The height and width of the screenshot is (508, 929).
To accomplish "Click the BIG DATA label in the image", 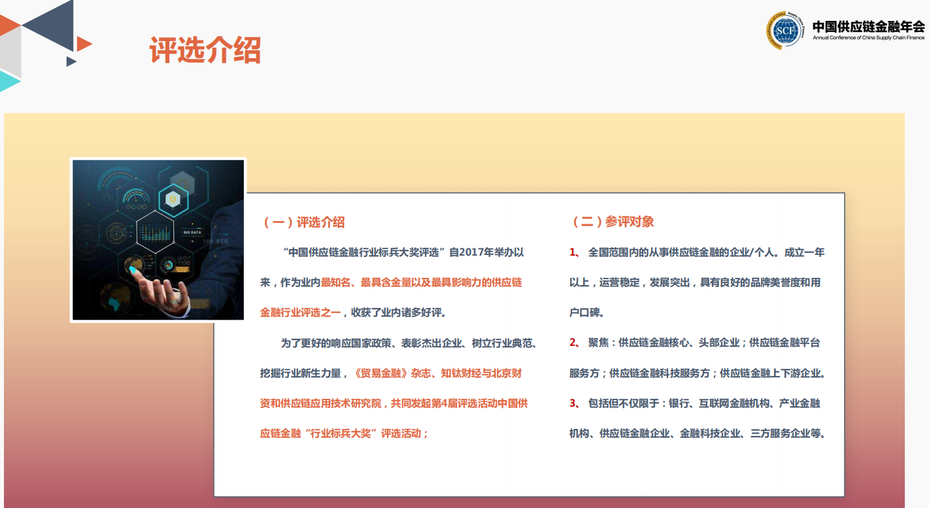I will [x=192, y=232].
